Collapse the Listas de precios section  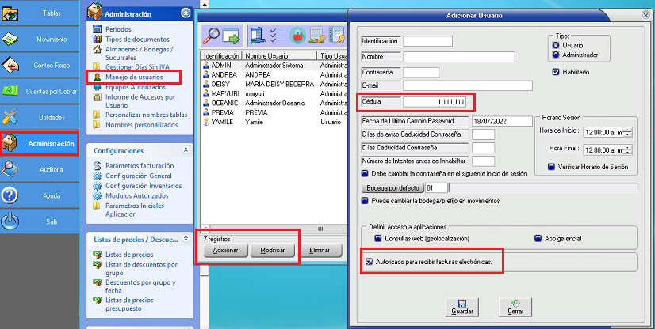pyautogui.click(x=186, y=239)
